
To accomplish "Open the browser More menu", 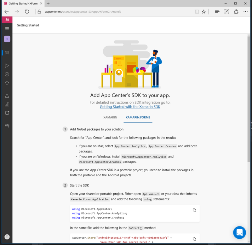I will tap(245, 12).
